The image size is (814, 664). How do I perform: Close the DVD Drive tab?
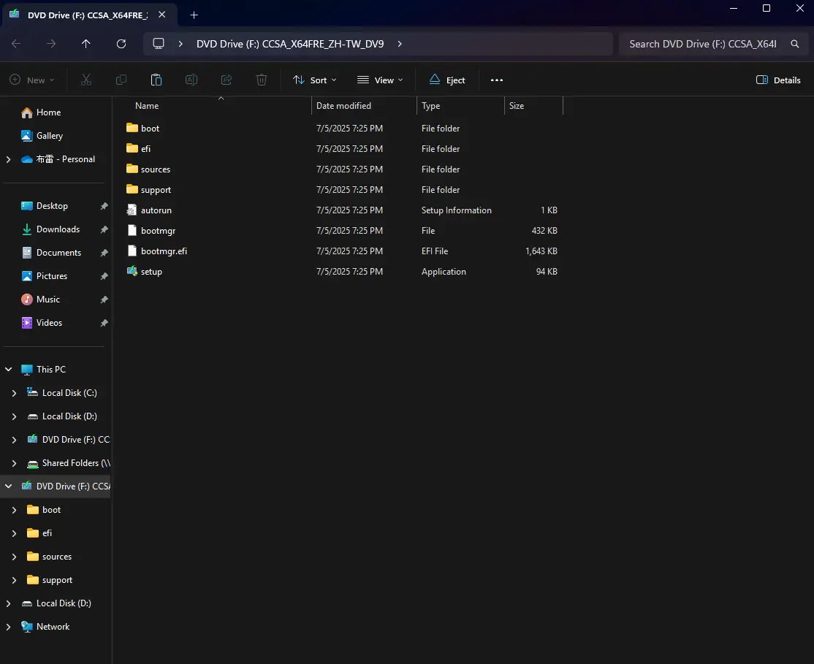click(x=162, y=15)
